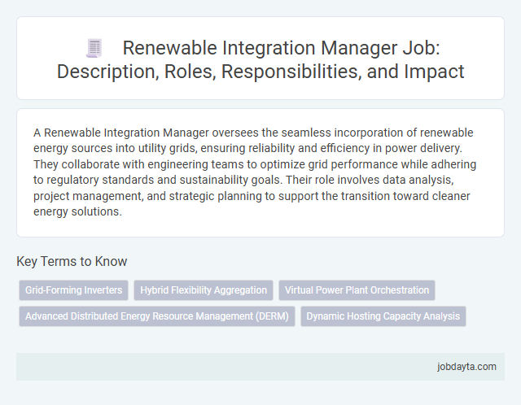Click the paragraph starting 'A Renewable Integration Manager oversees'
Image resolution: width=521 pixels, height=405 pixels.
255,172
